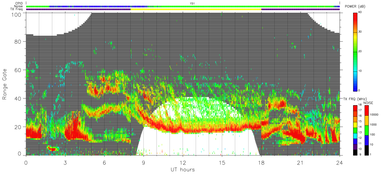Viewport: 382px width, 176px height.
Task: Click the POWER (dB) legend title
Action: 355,7
